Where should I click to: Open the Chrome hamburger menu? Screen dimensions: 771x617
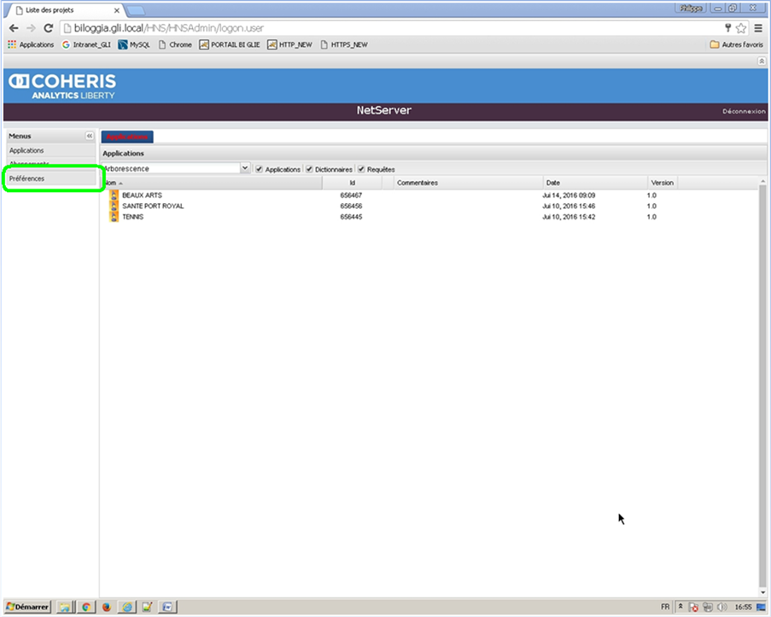coord(757,28)
